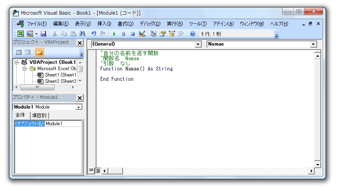Click the Redo arrow icon
Image resolution: width=339 pixels, height=191 pixels.
pyautogui.click(x=103, y=34)
